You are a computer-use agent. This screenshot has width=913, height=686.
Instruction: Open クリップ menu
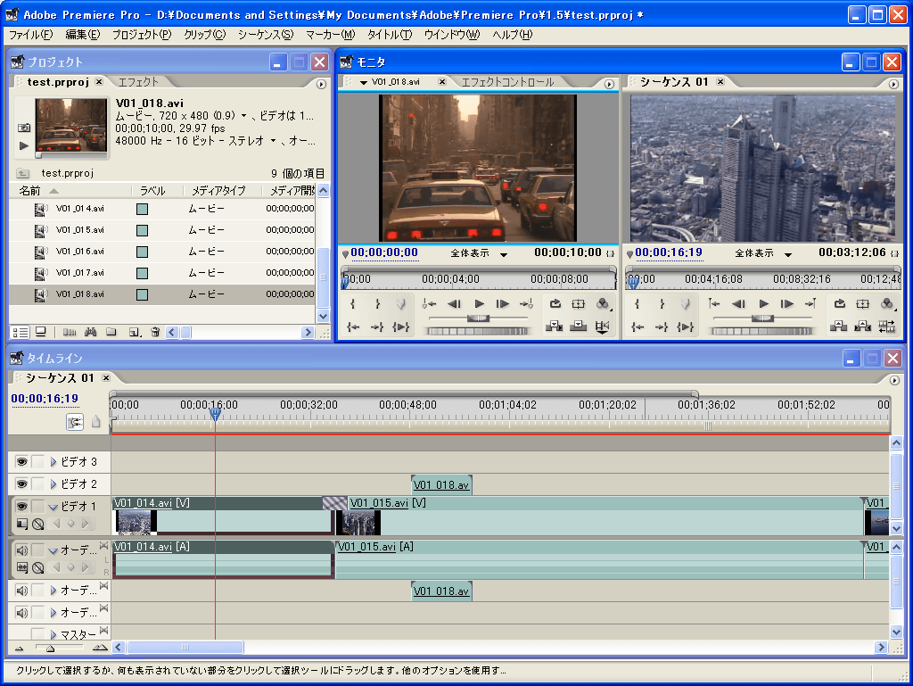(204, 35)
